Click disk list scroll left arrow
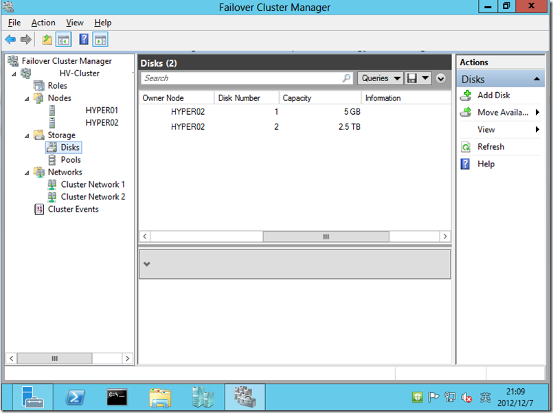 pos(145,236)
